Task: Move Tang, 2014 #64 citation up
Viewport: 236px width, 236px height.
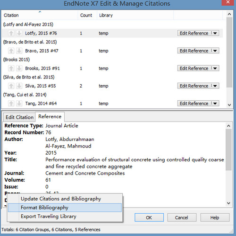Action: [11, 104]
